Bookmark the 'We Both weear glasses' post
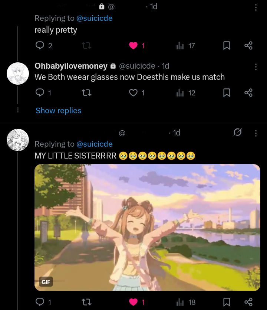 pyautogui.click(x=227, y=93)
